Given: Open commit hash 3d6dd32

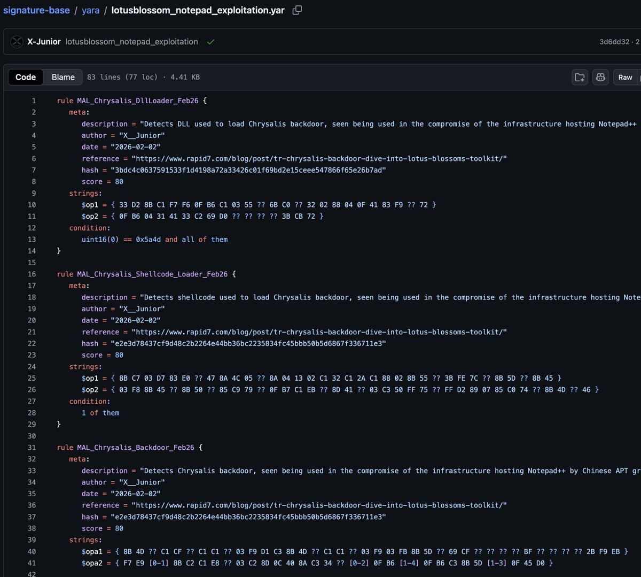Looking at the screenshot, I should pos(614,42).
